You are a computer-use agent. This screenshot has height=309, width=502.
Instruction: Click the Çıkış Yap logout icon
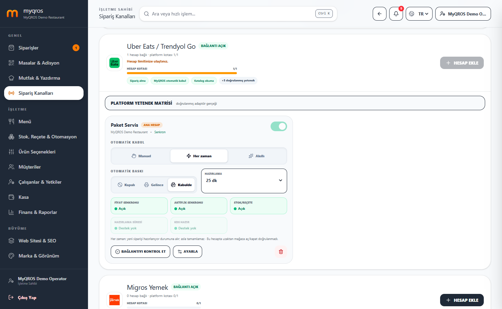click(x=11, y=297)
